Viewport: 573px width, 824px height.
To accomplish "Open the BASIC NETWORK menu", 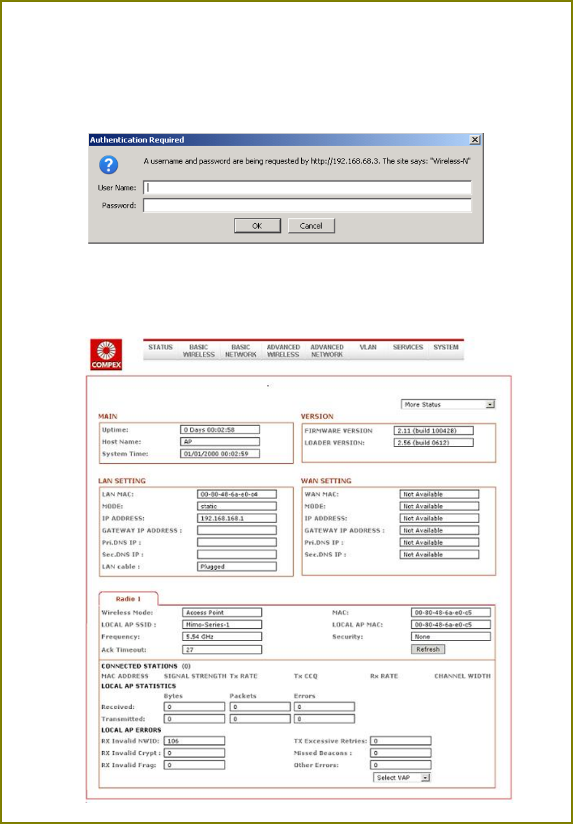I will coord(241,351).
